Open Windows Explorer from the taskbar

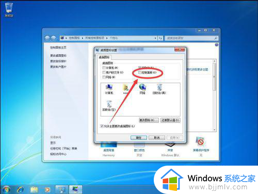click(34, 189)
